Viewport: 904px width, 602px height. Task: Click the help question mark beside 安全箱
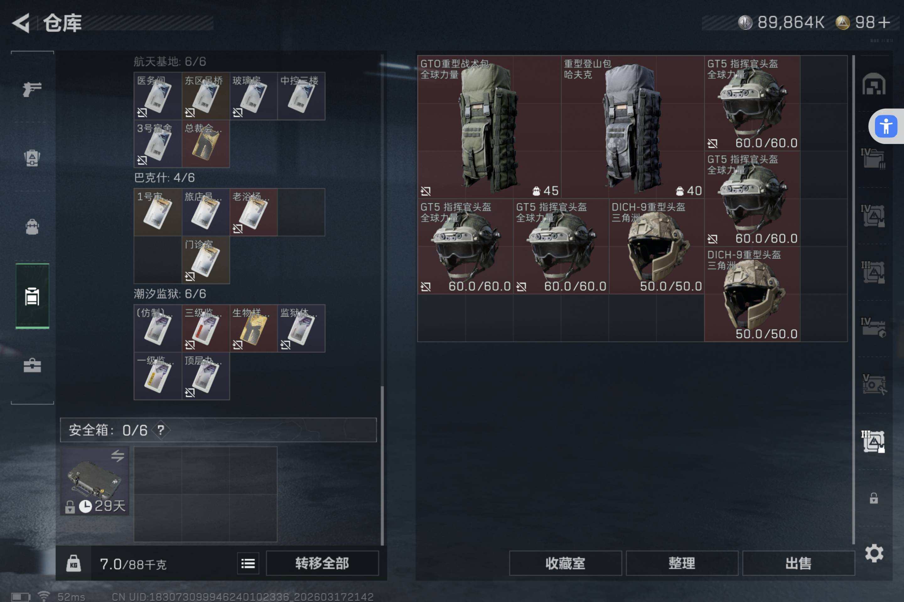pos(161,430)
